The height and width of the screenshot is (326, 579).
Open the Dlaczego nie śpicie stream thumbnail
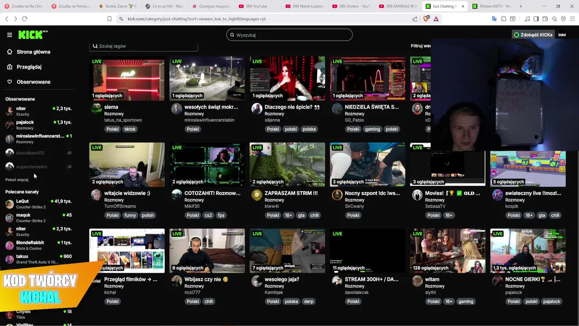click(287, 78)
